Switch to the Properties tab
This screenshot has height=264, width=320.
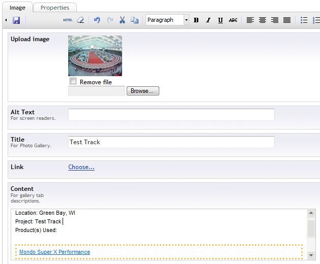tap(55, 8)
